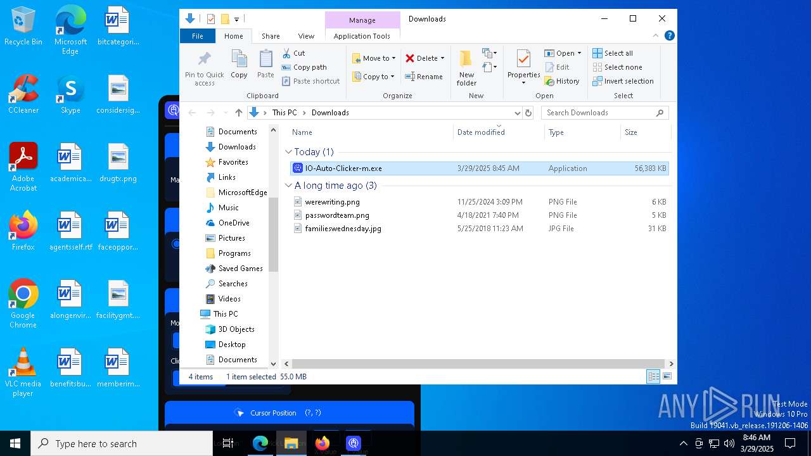This screenshot has width=811, height=456.
Task: Refresh the Downloads folder view
Action: [528, 113]
